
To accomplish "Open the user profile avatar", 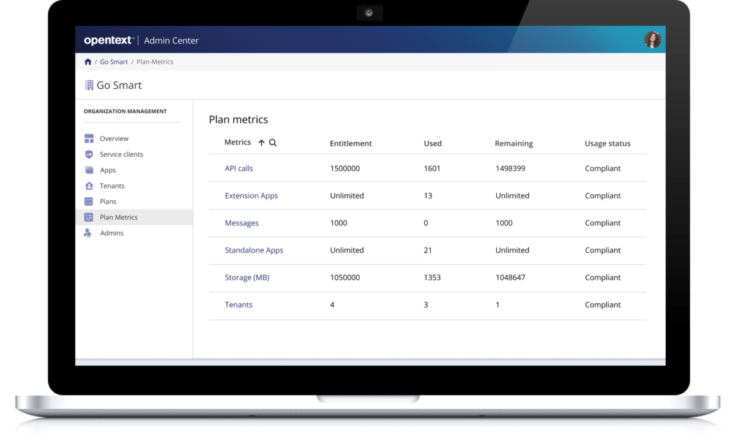I will (652, 39).
